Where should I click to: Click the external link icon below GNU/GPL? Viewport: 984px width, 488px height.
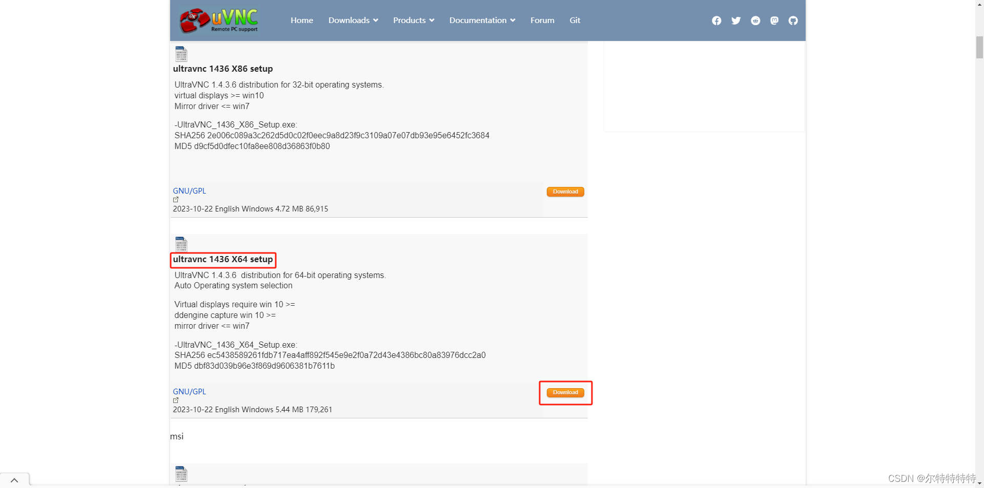pyautogui.click(x=175, y=200)
